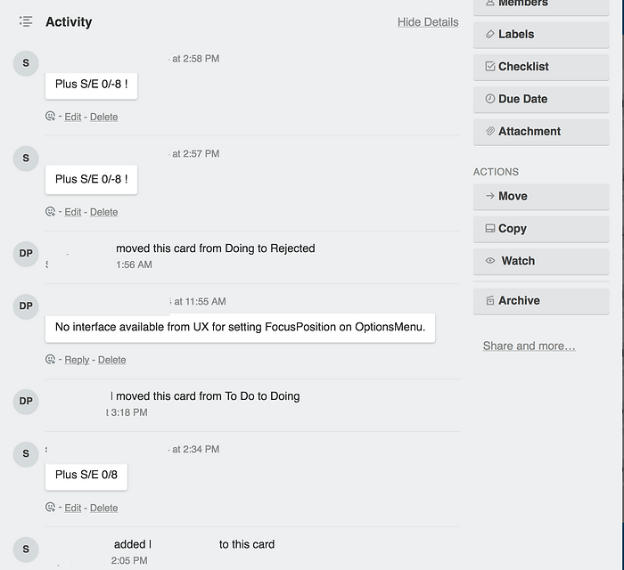Click the Activity list icon
The image size is (624, 570).
coord(26,21)
